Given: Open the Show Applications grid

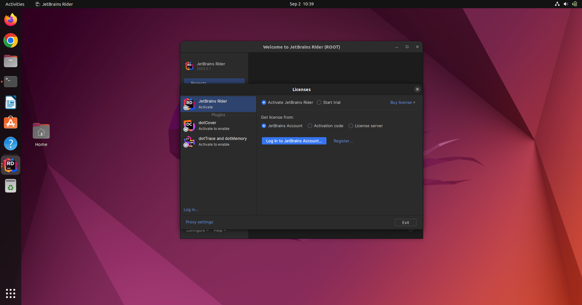Looking at the screenshot, I should (x=10, y=293).
